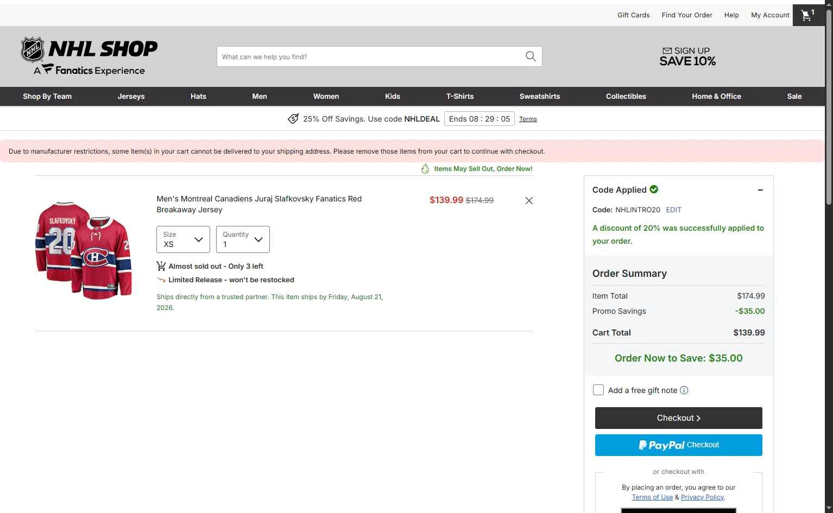Click Sign Up Save 10% banner
This screenshot has height=513, width=833.
pyautogui.click(x=687, y=56)
